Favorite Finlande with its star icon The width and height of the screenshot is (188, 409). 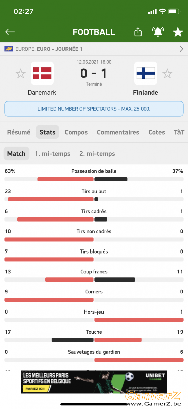tap(167, 73)
